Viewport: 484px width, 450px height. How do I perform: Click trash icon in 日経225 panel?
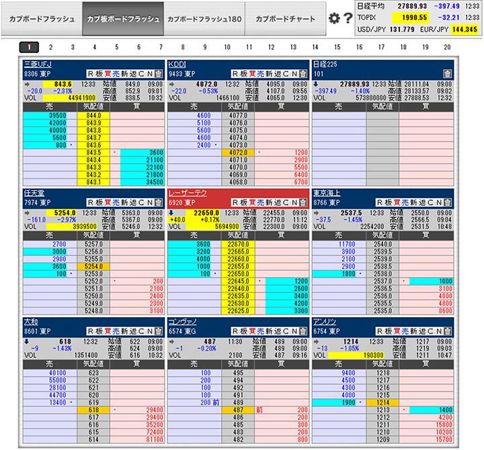pos(447,74)
